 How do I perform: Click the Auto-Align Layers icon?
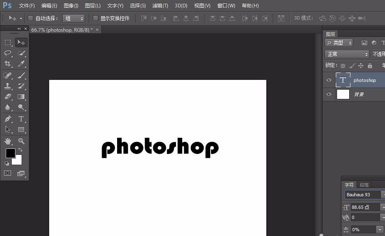(x=281, y=18)
